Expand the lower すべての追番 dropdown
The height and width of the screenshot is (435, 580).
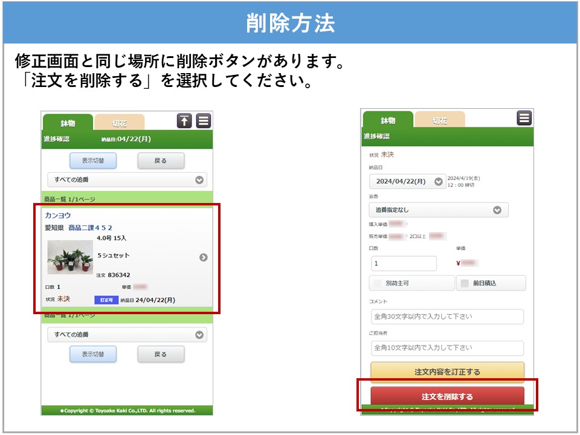(127, 335)
